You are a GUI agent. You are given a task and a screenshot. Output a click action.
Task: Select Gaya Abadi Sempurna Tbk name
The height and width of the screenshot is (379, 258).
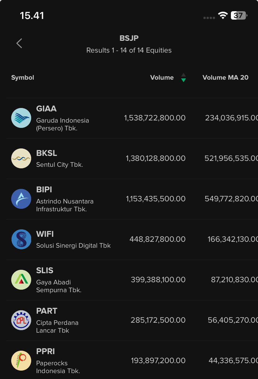[59, 286]
